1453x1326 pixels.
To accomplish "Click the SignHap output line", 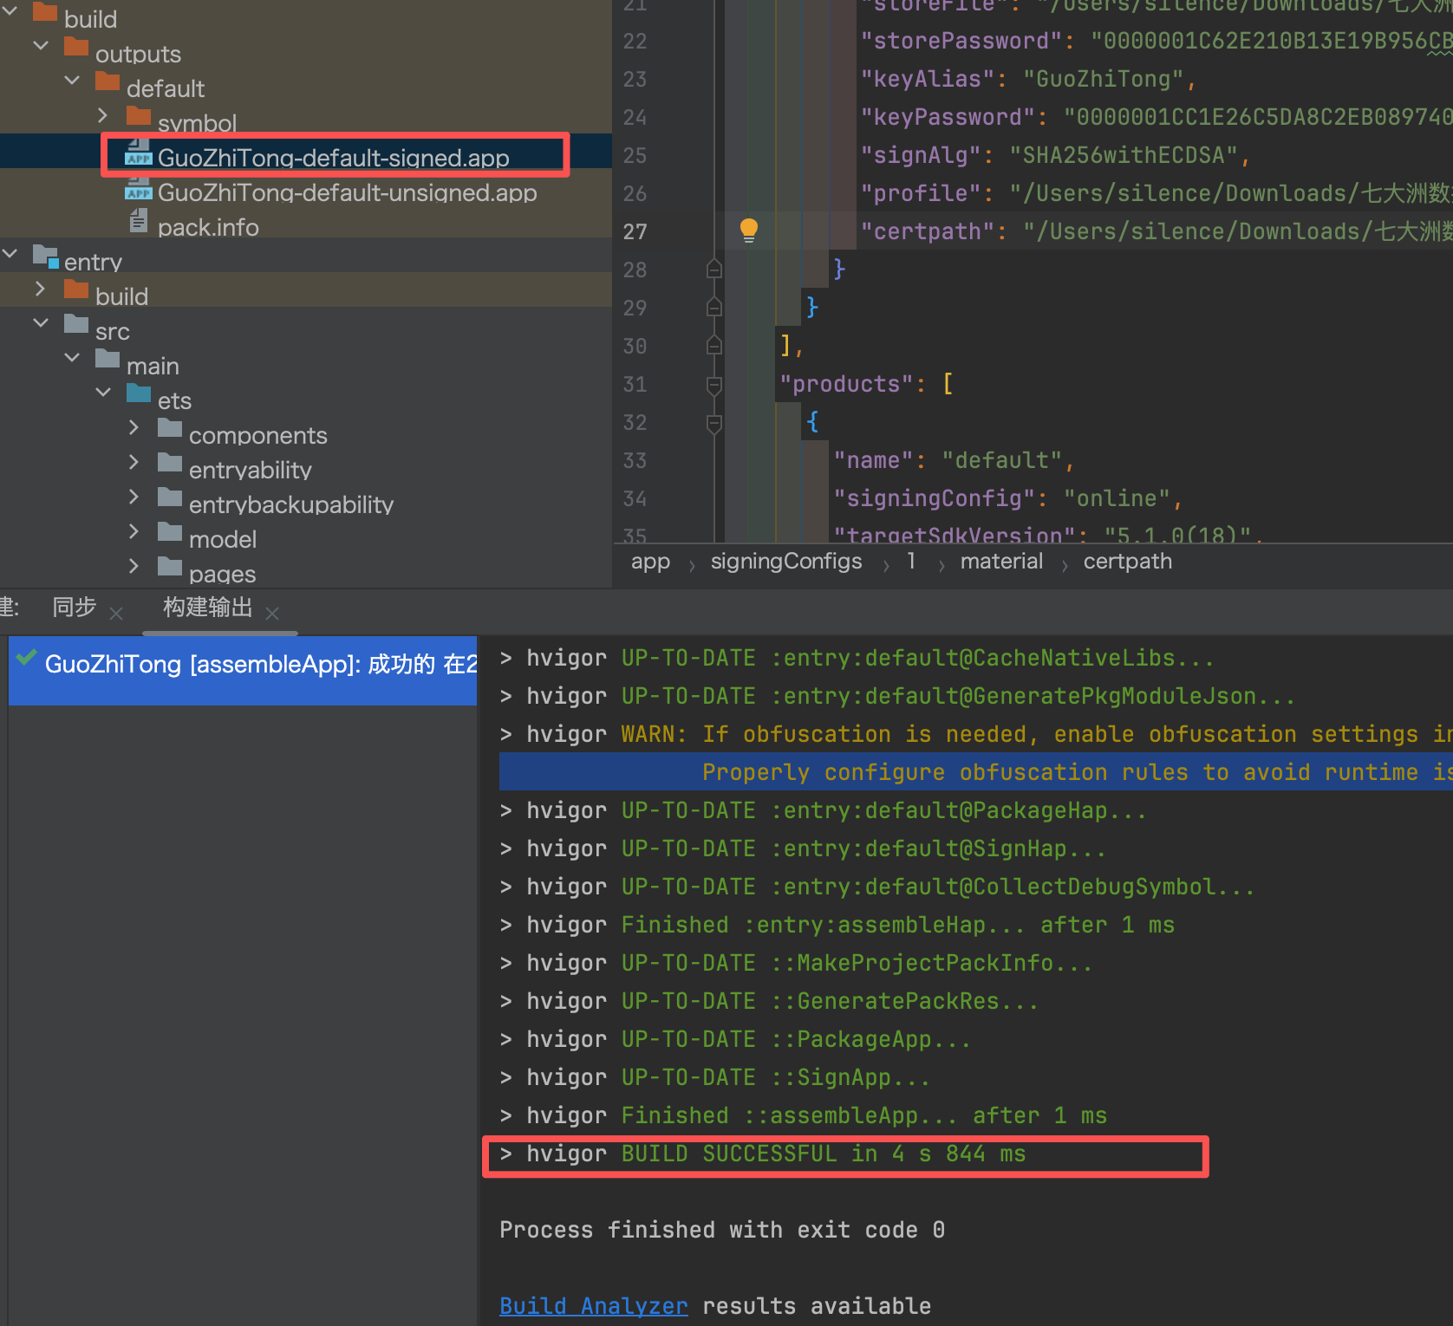I will click(x=803, y=848).
